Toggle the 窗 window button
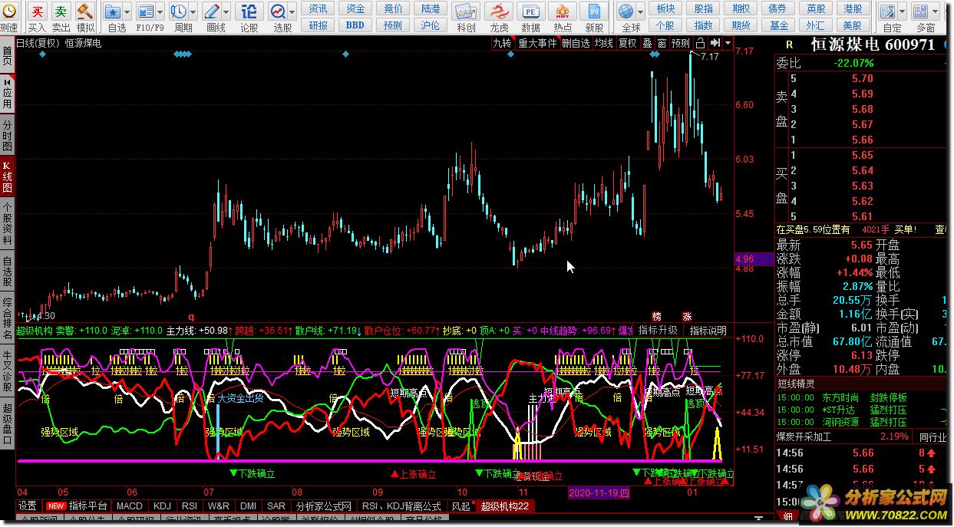Screen dimensions: 954x527 pyautogui.click(x=662, y=44)
